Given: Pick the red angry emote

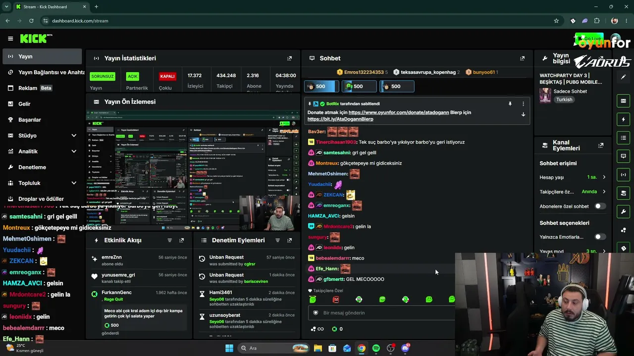Looking at the screenshot, I should [x=336, y=299].
